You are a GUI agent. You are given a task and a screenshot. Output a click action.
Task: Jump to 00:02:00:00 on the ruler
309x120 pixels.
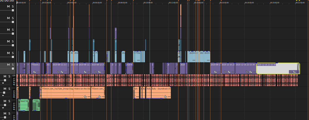pyautogui.click(x=46, y=3)
